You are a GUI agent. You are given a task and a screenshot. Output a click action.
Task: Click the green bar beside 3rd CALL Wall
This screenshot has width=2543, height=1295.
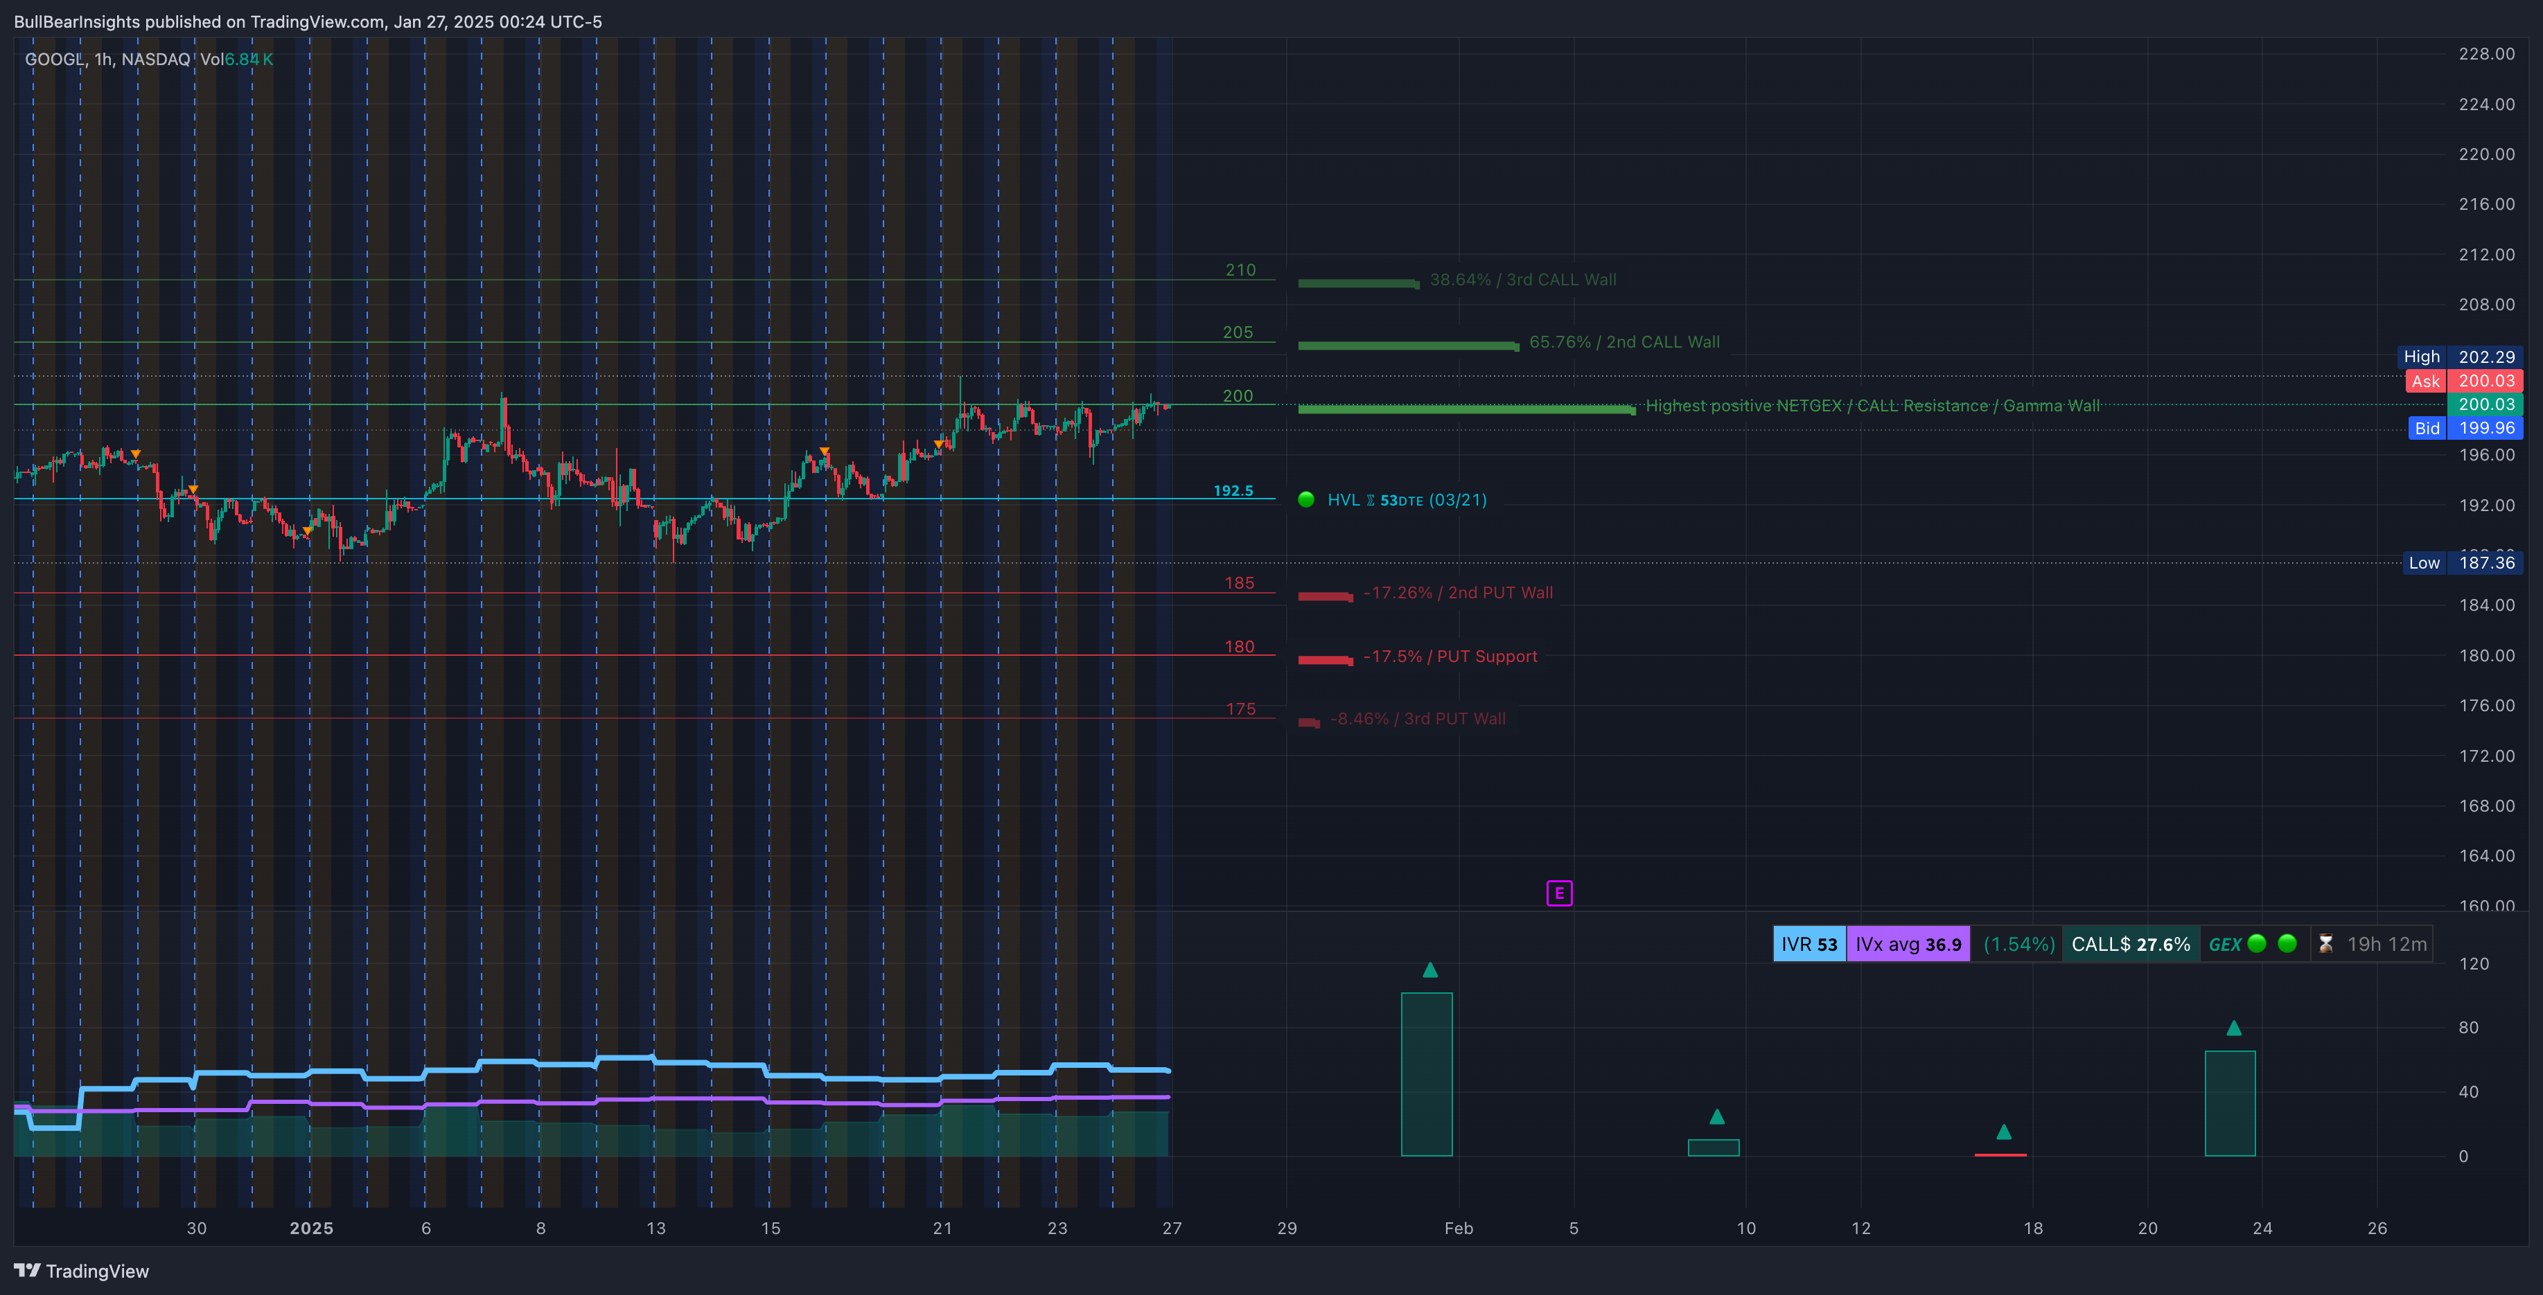coord(1358,284)
